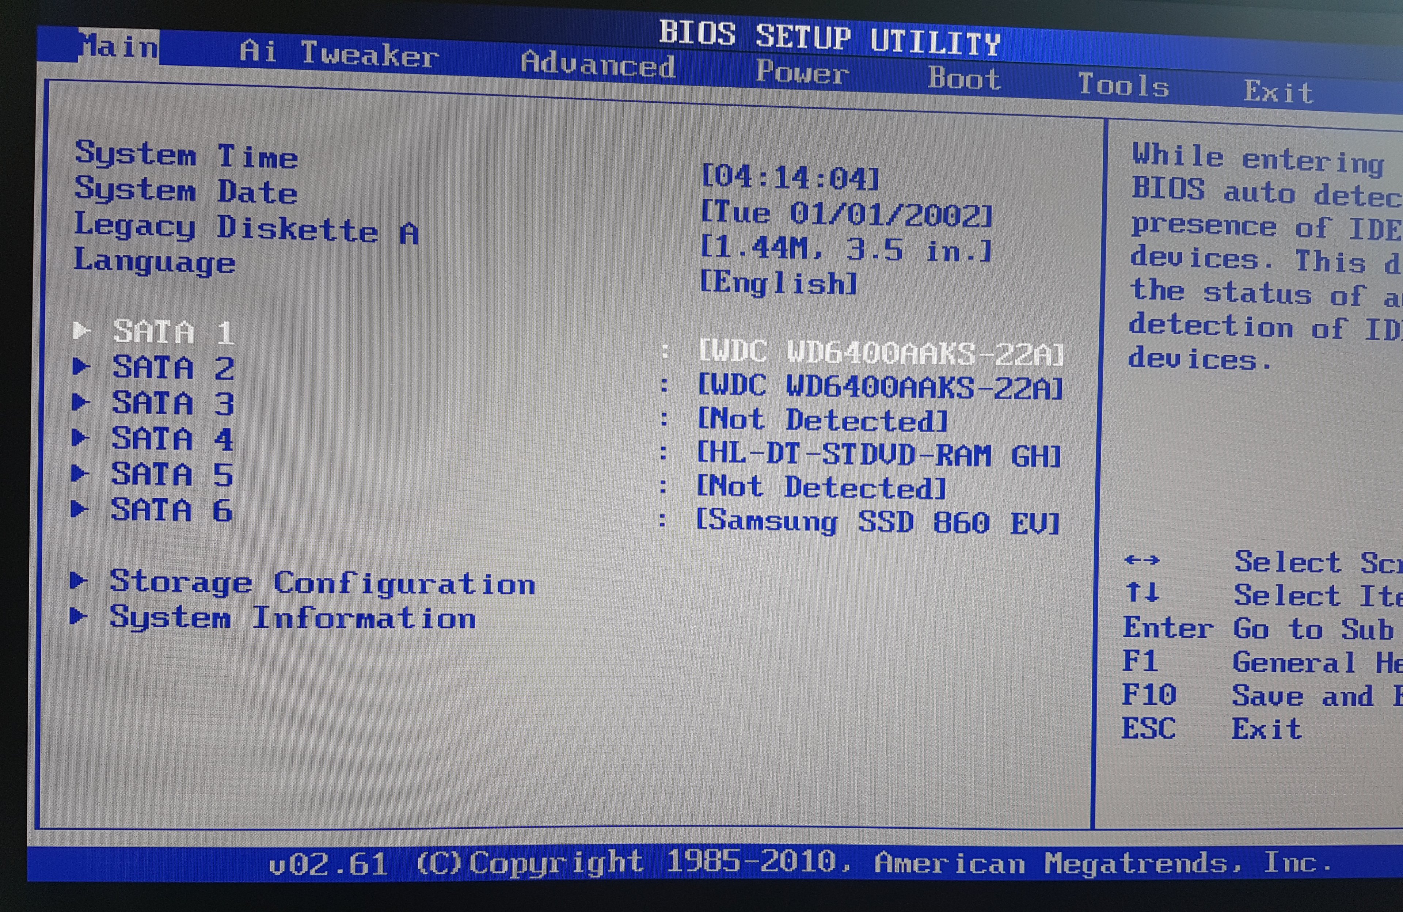Open the Tools tab

pos(1123,85)
